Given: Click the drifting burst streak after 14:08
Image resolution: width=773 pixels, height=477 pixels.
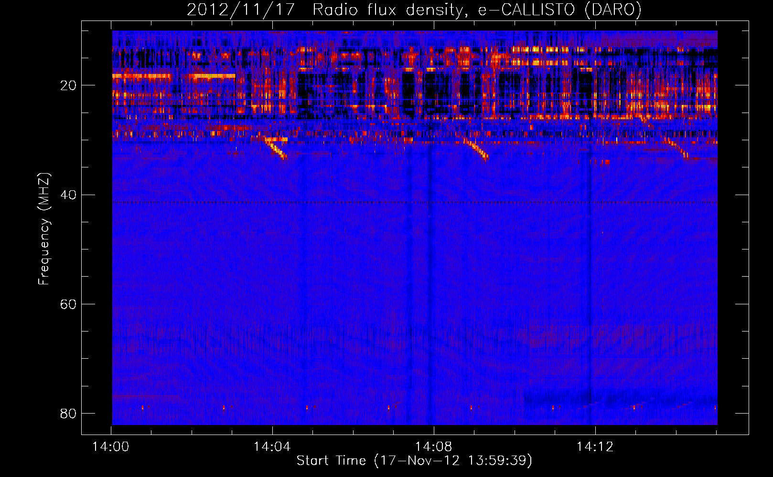Looking at the screenshot, I should [476, 149].
